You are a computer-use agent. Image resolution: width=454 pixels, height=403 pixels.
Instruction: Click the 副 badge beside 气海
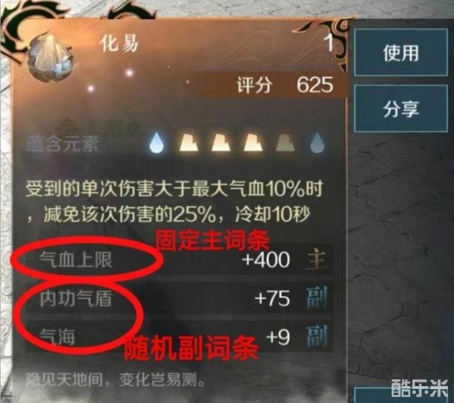click(x=317, y=336)
